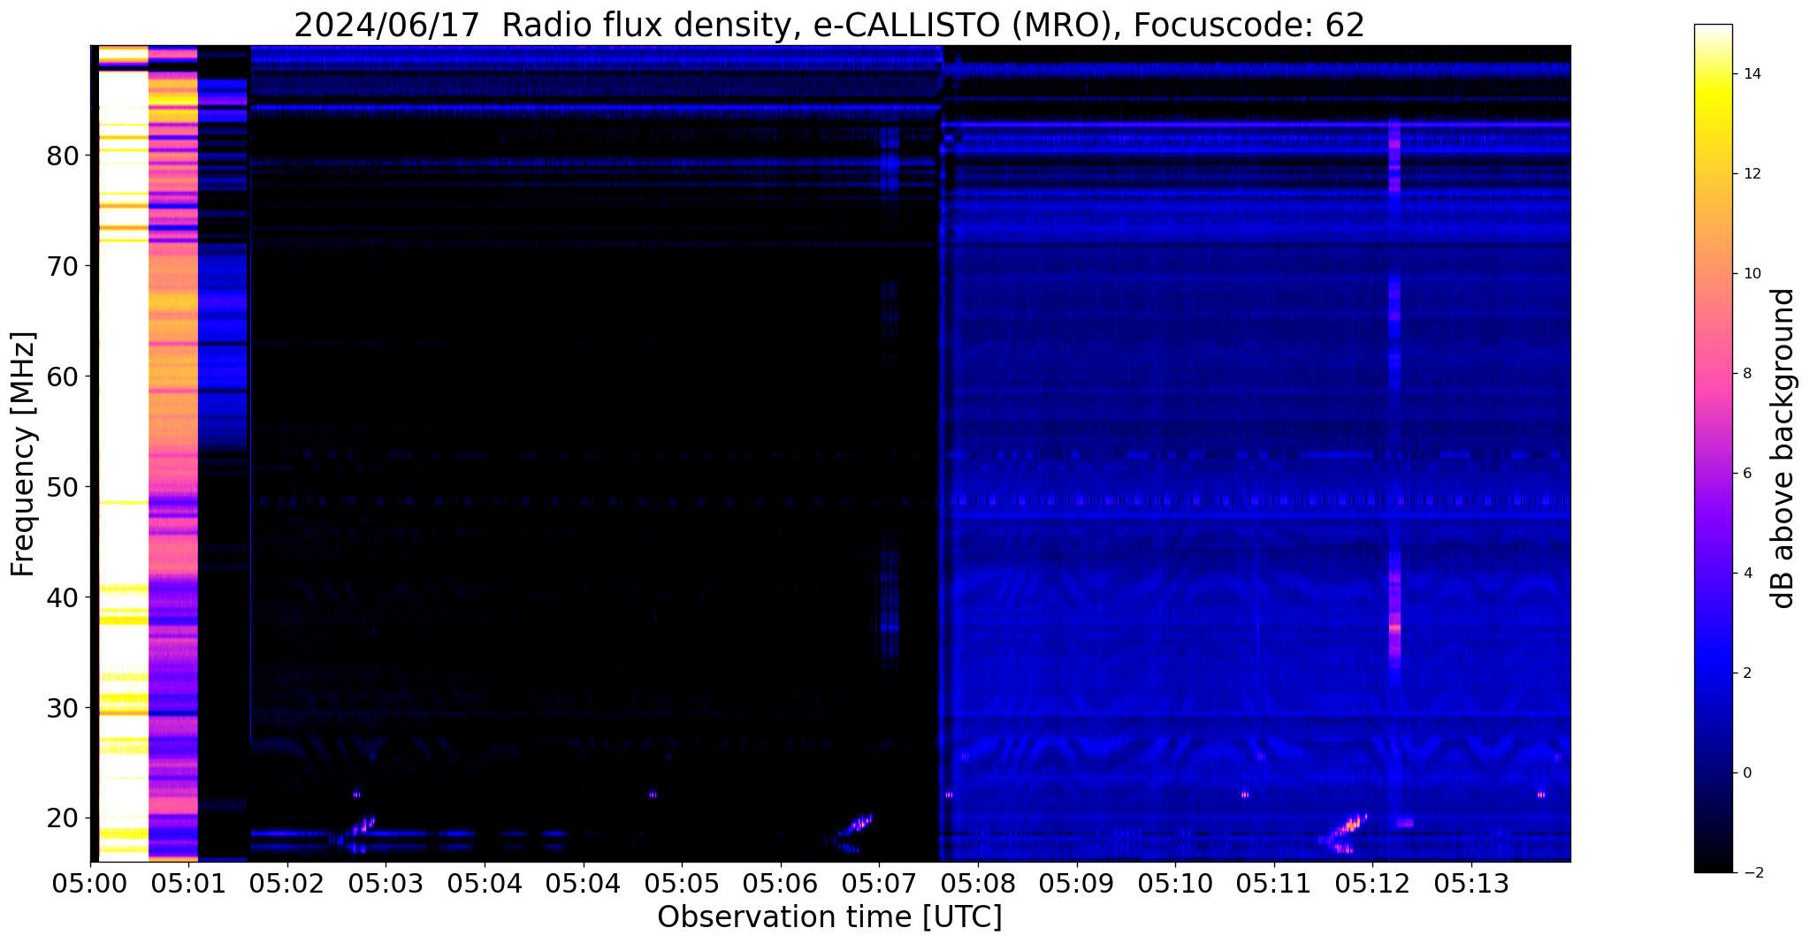Image resolution: width=1810 pixels, height=943 pixels.
Task: Click the 'Frequency [MHz]' y-axis label
Action: click(23, 454)
